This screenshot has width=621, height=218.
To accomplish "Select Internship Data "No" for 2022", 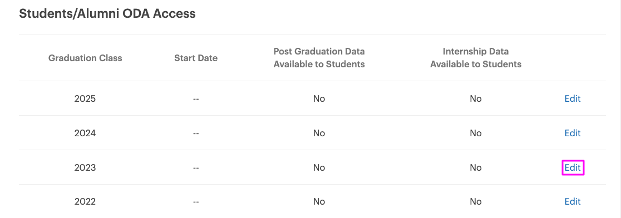I will pos(476,201).
